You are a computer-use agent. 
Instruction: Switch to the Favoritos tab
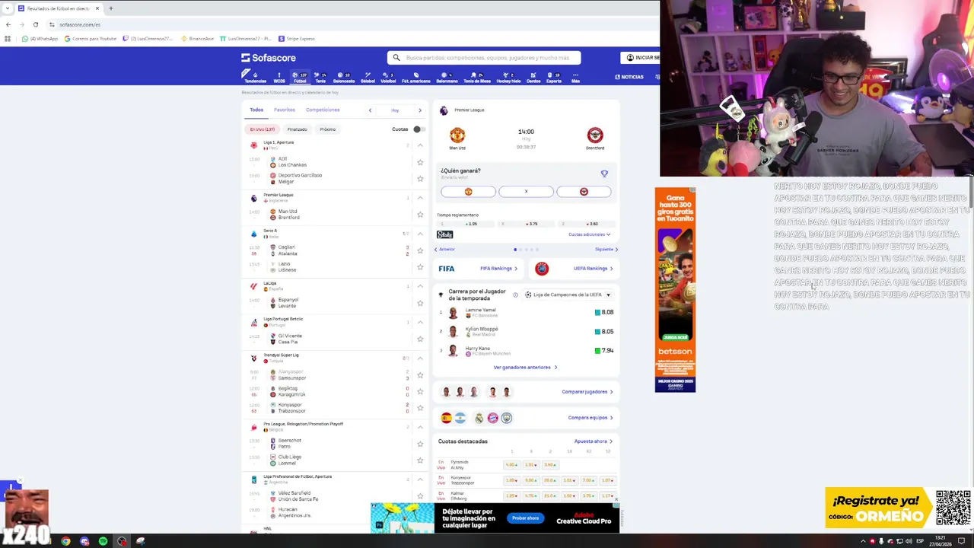coord(285,110)
